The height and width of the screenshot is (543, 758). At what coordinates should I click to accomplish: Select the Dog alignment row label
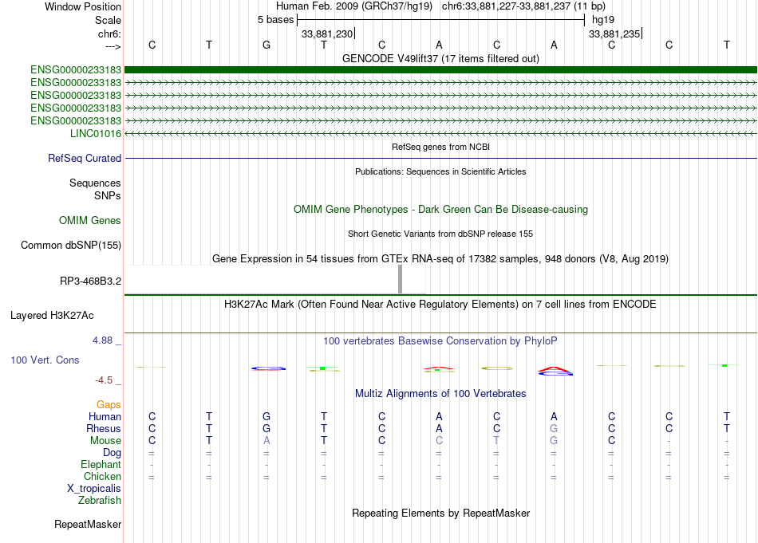click(112, 453)
